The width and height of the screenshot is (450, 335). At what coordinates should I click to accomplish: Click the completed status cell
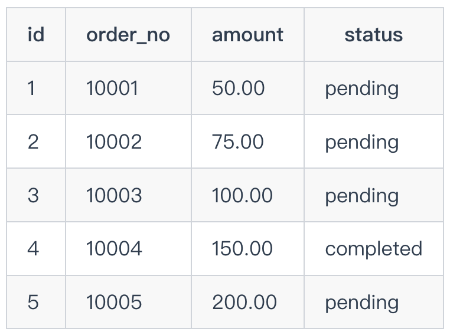[x=374, y=248]
